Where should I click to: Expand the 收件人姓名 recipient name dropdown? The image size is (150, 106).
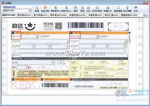click(97, 37)
